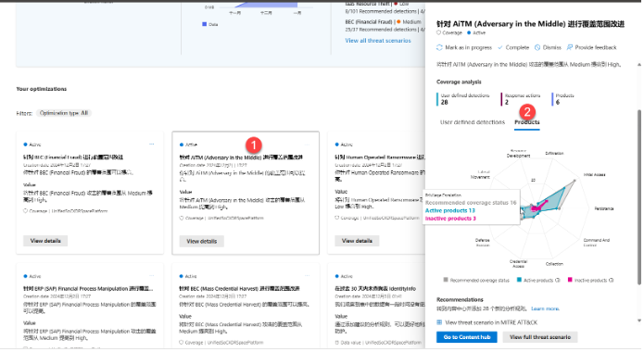644x352 pixels.
Task: Select the IdentityInfo optimization card title
Action: point(375,289)
